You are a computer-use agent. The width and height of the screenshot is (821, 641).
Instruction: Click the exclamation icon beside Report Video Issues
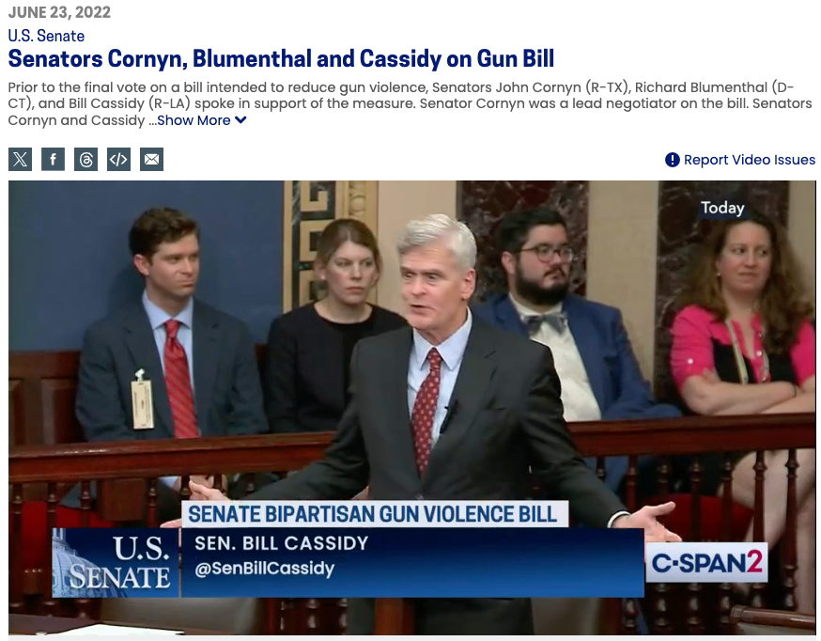click(672, 160)
